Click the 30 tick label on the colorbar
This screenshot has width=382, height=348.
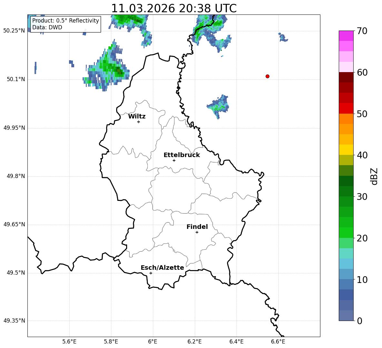click(x=363, y=197)
